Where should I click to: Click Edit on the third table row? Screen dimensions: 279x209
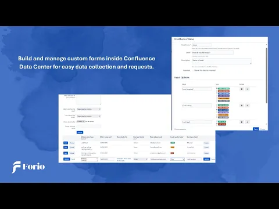tap(66, 153)
